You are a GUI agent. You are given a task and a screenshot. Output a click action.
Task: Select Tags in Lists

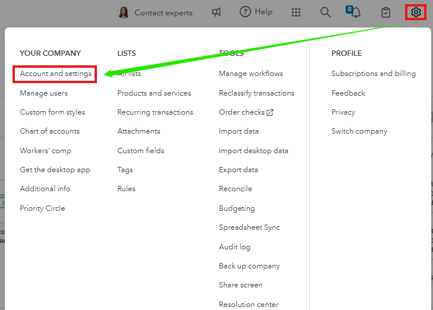[x=125, y=170]
